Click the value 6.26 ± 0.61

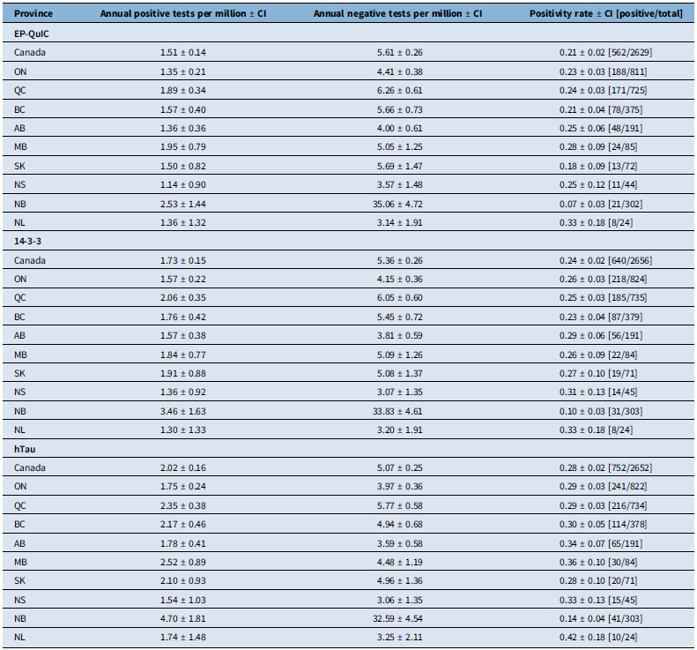pyautogui.click(x=399, y=90)
